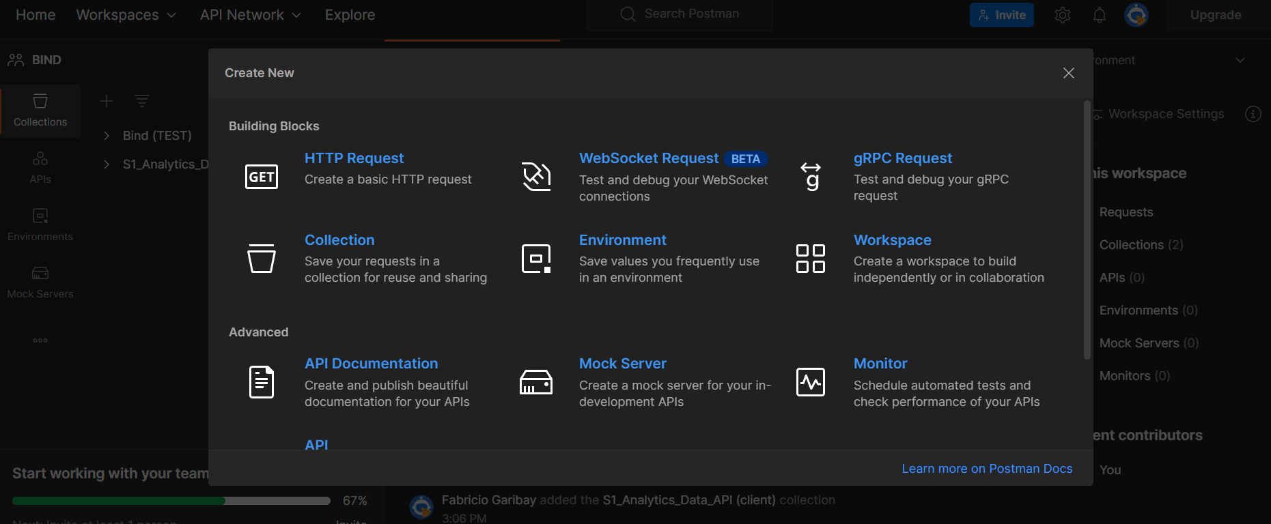Open settings gear icon in header
This screenshot has width=1271, height=524.
point(1062,15)
